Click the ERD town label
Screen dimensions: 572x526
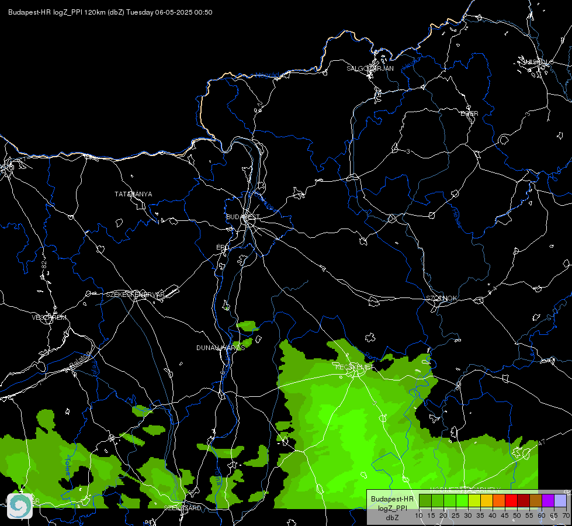tap(223, 247)
